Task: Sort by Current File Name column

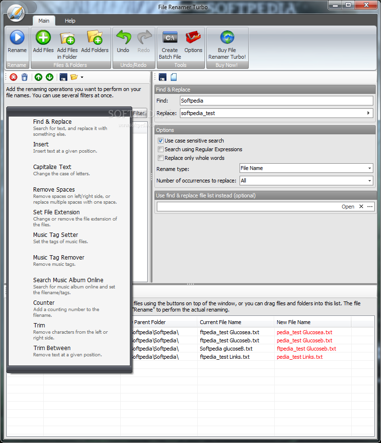Action: 235,322
